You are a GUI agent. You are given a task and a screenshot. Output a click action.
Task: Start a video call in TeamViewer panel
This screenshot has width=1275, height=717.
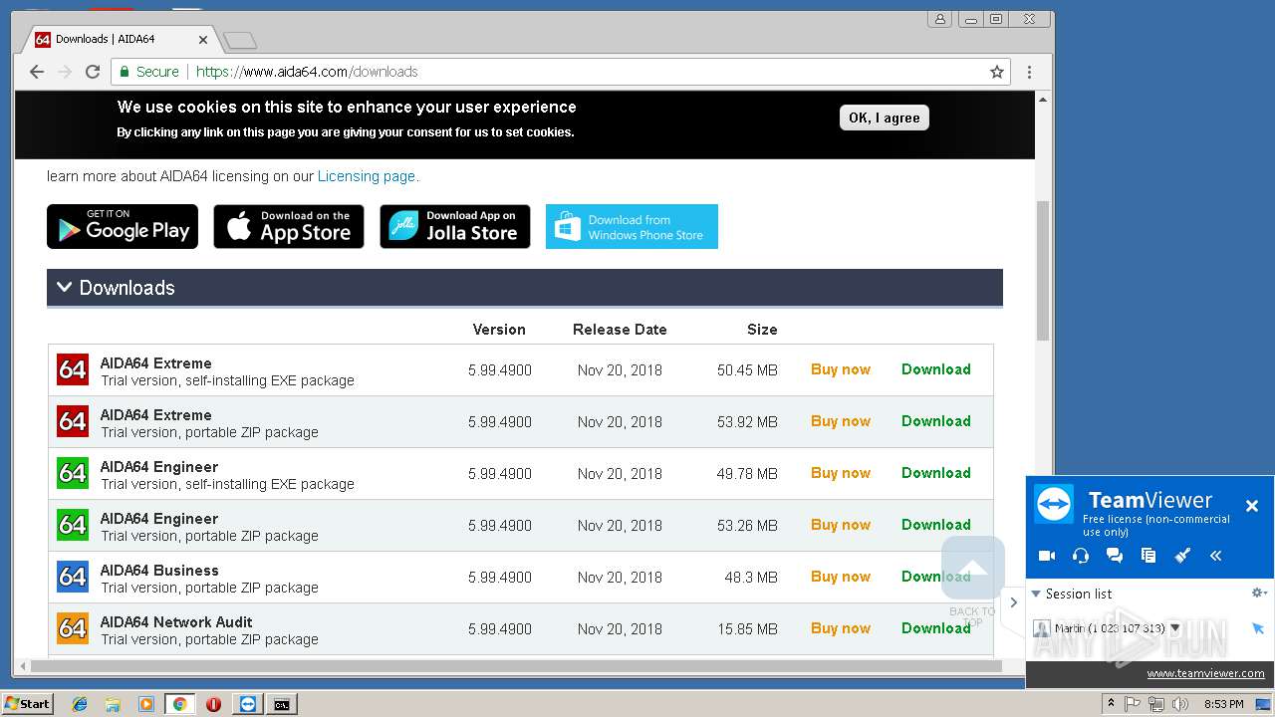tap(1047, 556)
